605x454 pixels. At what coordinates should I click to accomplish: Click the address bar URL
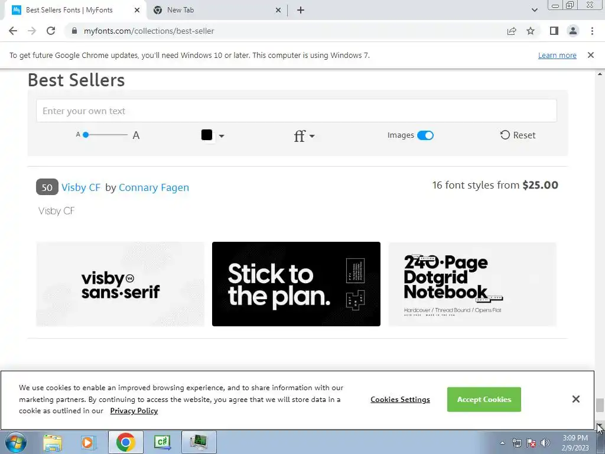pyautogui.click(x=149, y=31)
